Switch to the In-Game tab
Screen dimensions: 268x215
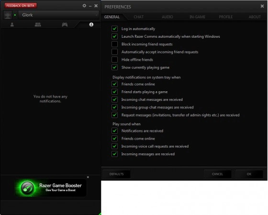pos(197,17)
